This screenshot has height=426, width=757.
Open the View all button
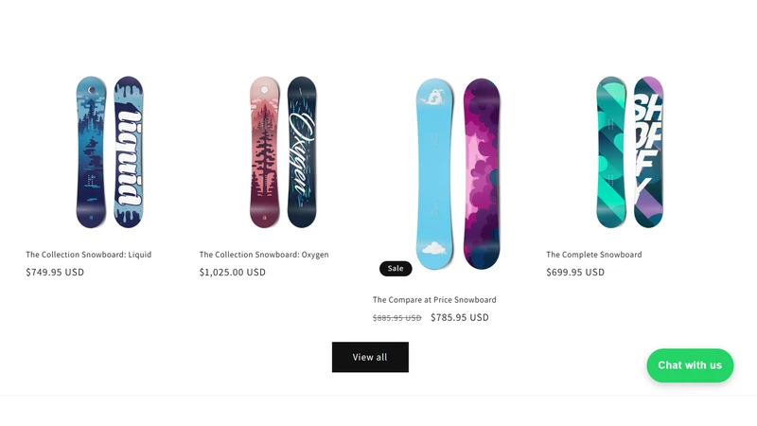point(370,357)
